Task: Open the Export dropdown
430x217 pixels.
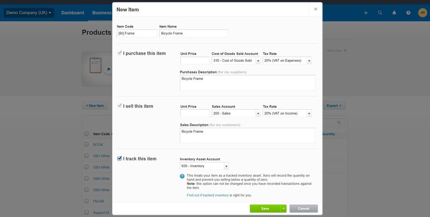Action: tap(334, 105)
